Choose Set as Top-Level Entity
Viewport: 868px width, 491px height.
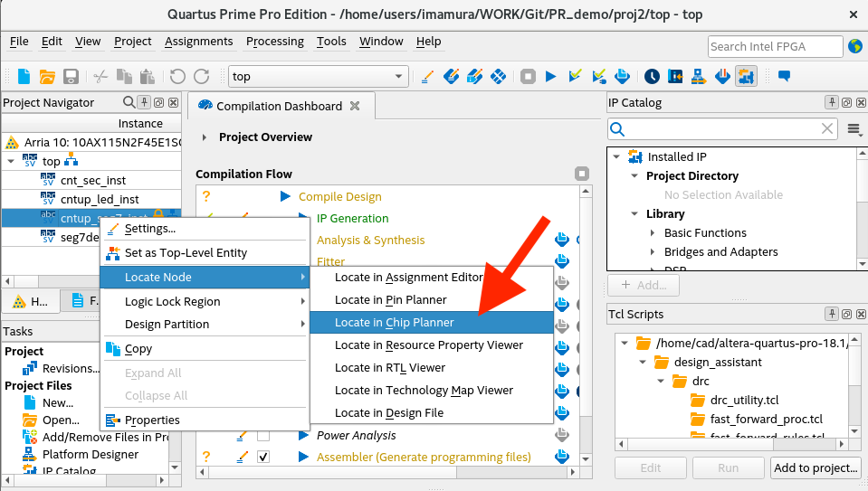pyautogui.click(x=205, y=252)
